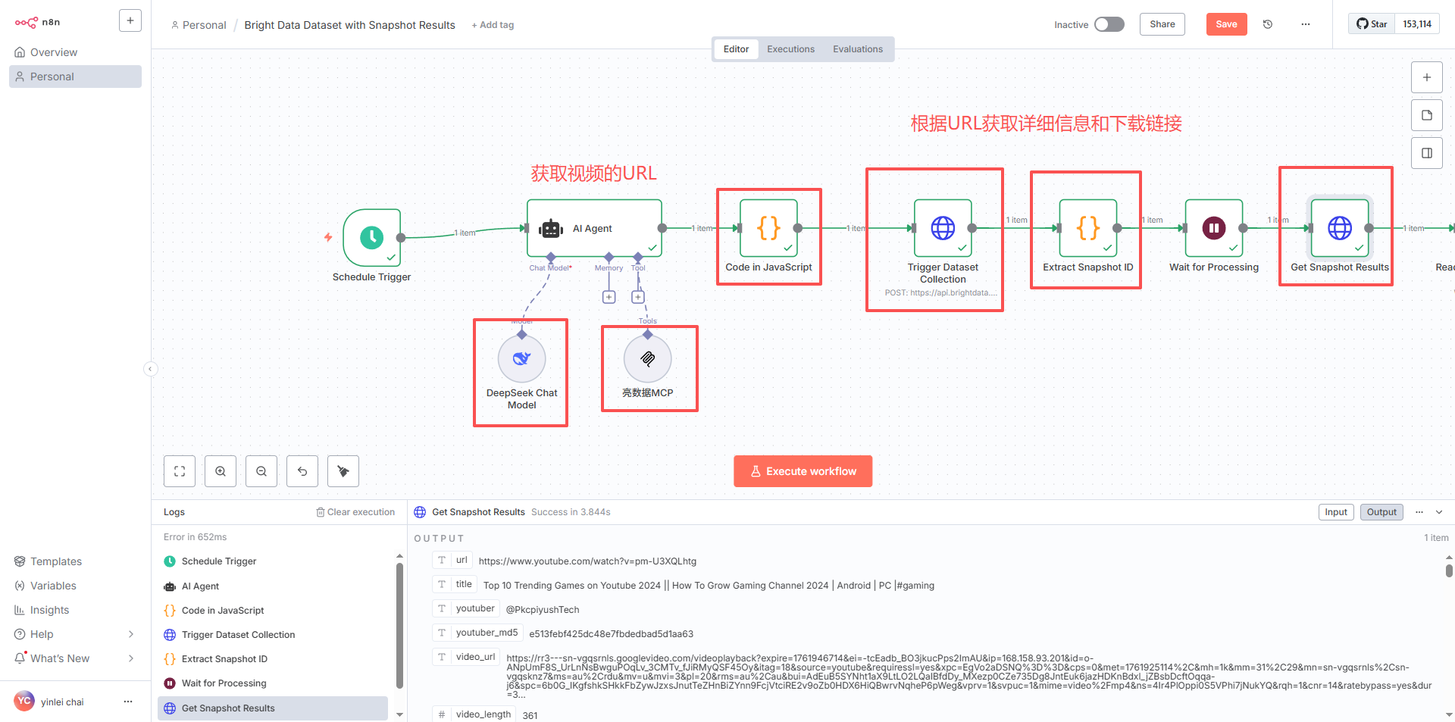Switch to the Evaluations tab
The image size is (1455, 722).
858,49
